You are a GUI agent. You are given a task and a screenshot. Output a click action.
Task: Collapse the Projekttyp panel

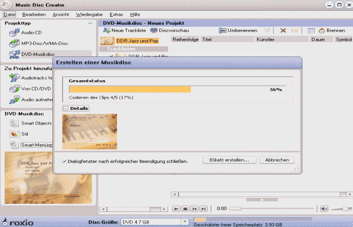pyautogui.click(x=90, y=23)
